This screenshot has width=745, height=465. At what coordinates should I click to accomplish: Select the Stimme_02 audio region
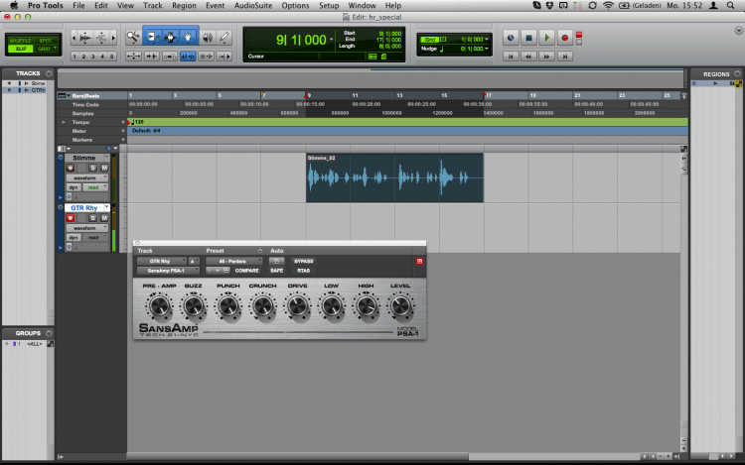pyautogui.click(x=394, y=177)
